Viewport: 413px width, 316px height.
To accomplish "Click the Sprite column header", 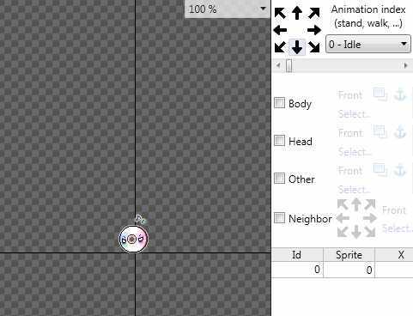I will [x=349, y=254].
